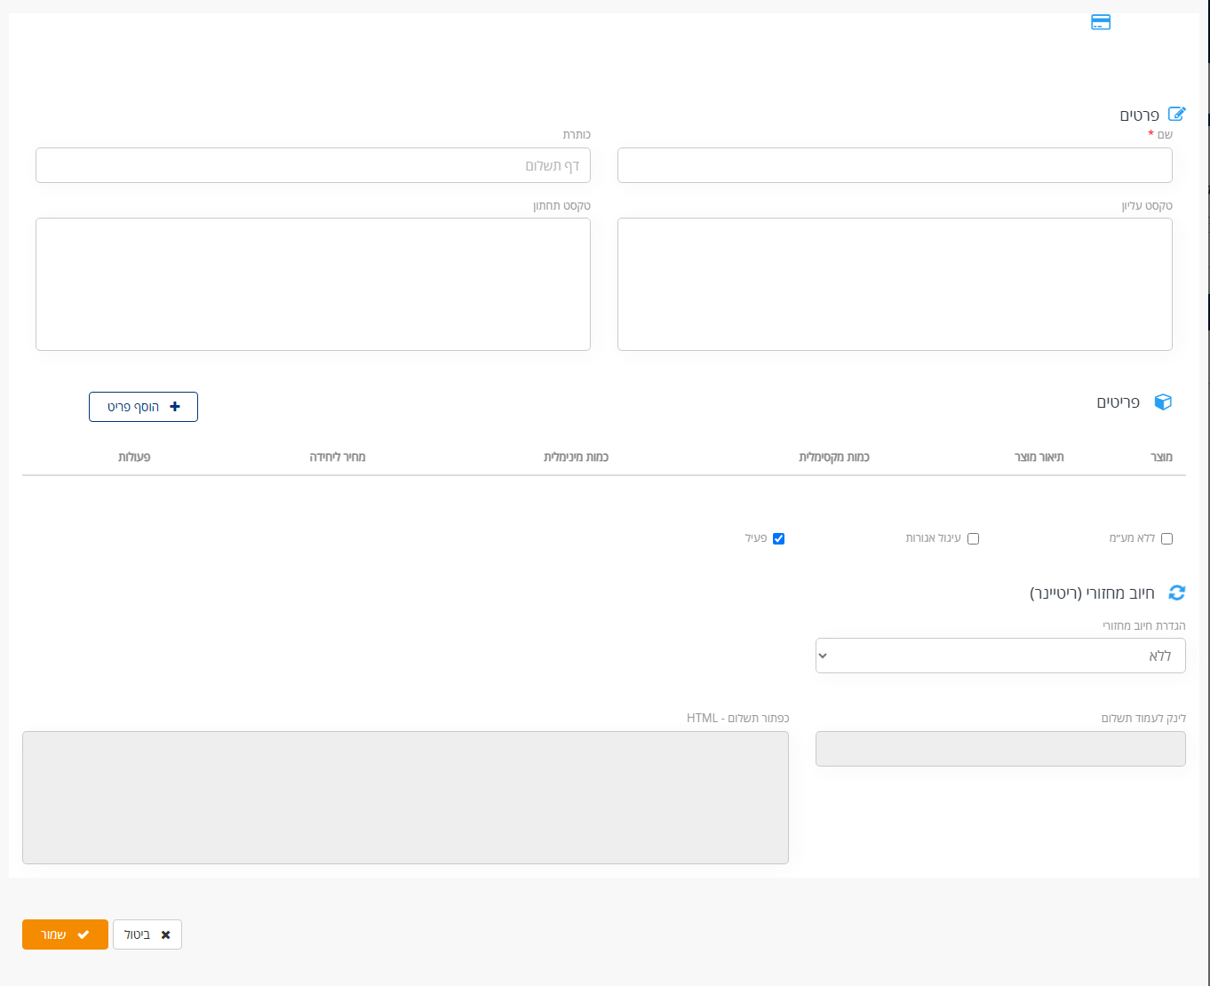
Task: Open the הגדרת חיוב מחזורי dropdown
Action: click(x=1000, y=656)
